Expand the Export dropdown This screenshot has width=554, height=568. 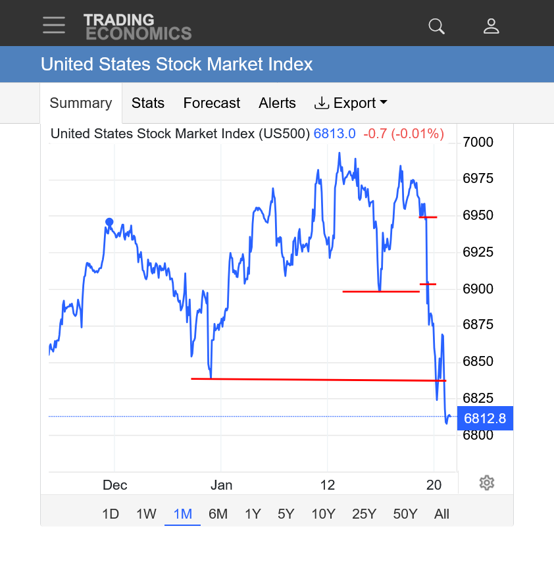point(351,103)
